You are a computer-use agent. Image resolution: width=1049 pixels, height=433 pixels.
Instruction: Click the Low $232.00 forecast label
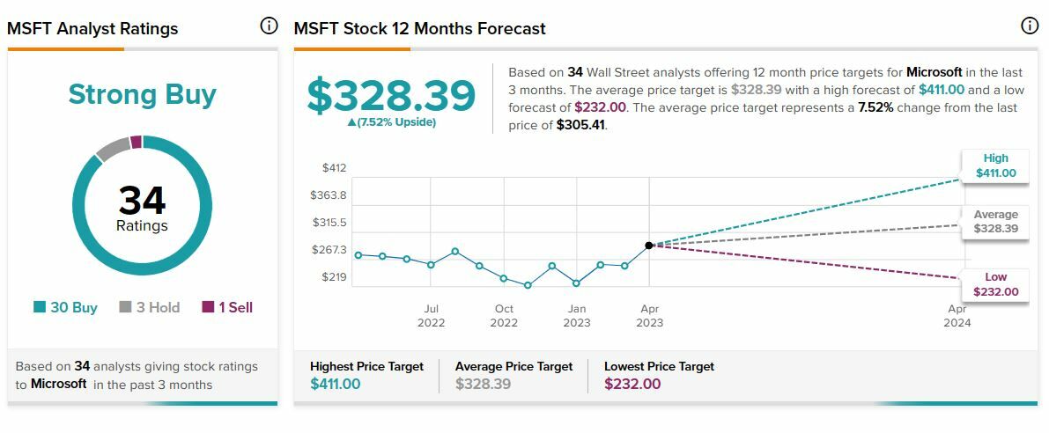[x=995, y=284]
